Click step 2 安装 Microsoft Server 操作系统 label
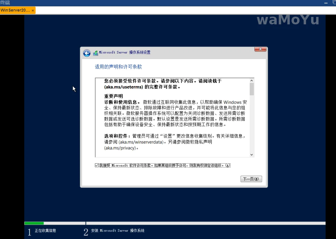 coord(118,231)
